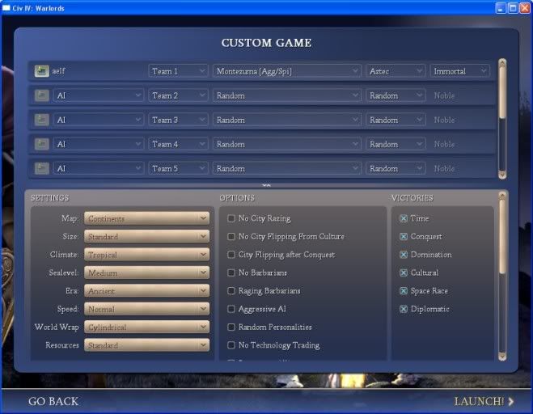Open the Team 1 dropdown
Viewport: 533px width, 414px height.
[178, 71]
